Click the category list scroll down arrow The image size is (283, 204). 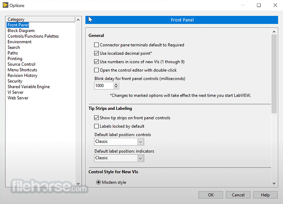pyautogui.click(x=78, y=184)
